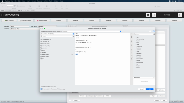The width and height of the screenshot is (184, 103).
Task: Select the extension field
Action: [44, 48]
